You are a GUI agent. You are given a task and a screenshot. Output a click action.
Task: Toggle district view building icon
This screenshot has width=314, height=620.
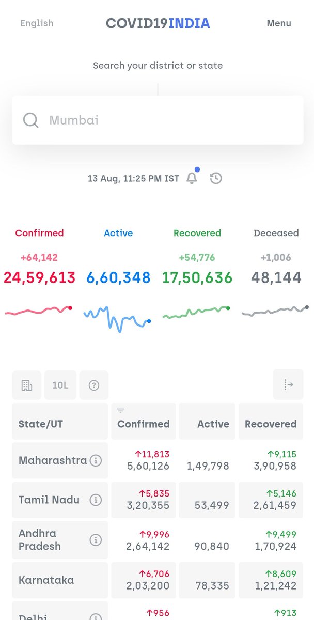27,385
